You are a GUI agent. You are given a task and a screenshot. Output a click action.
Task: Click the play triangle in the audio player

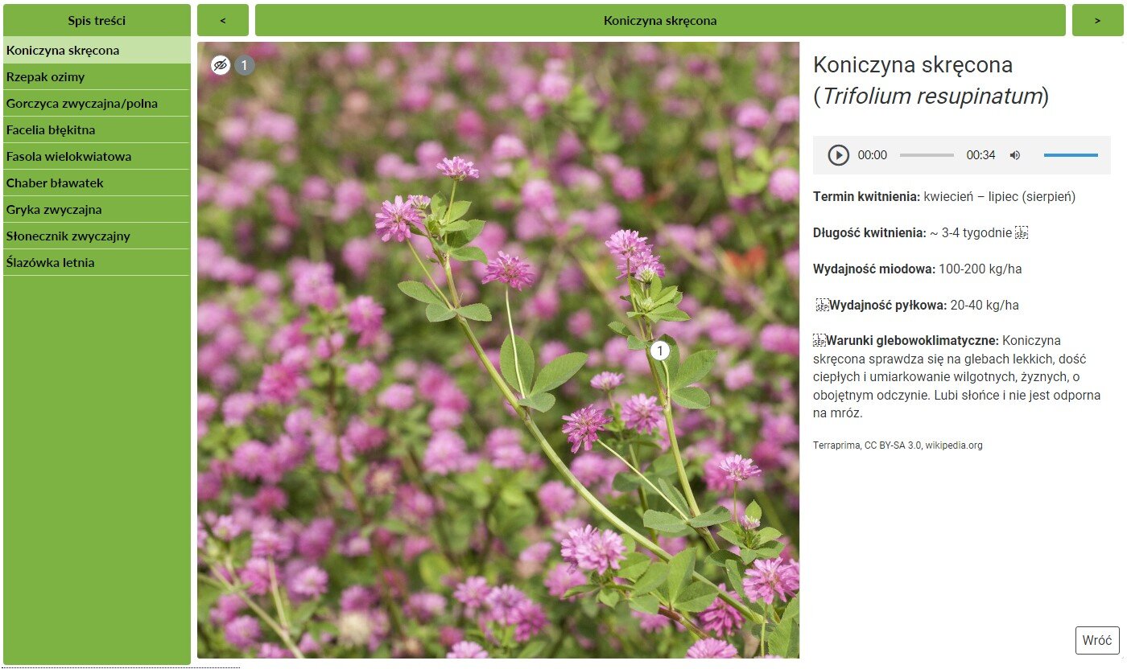[x=837, y=154]
